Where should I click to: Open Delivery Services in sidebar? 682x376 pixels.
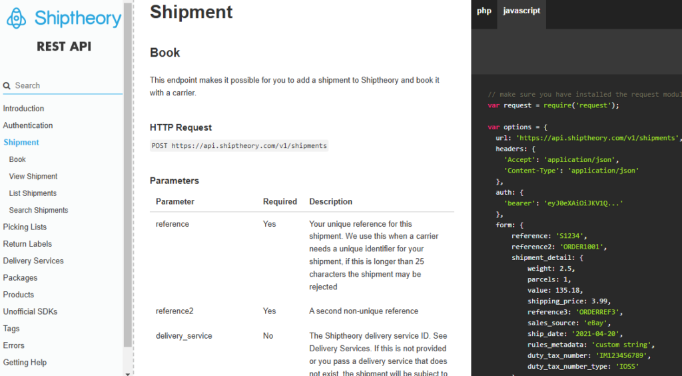tap(33, 261)
